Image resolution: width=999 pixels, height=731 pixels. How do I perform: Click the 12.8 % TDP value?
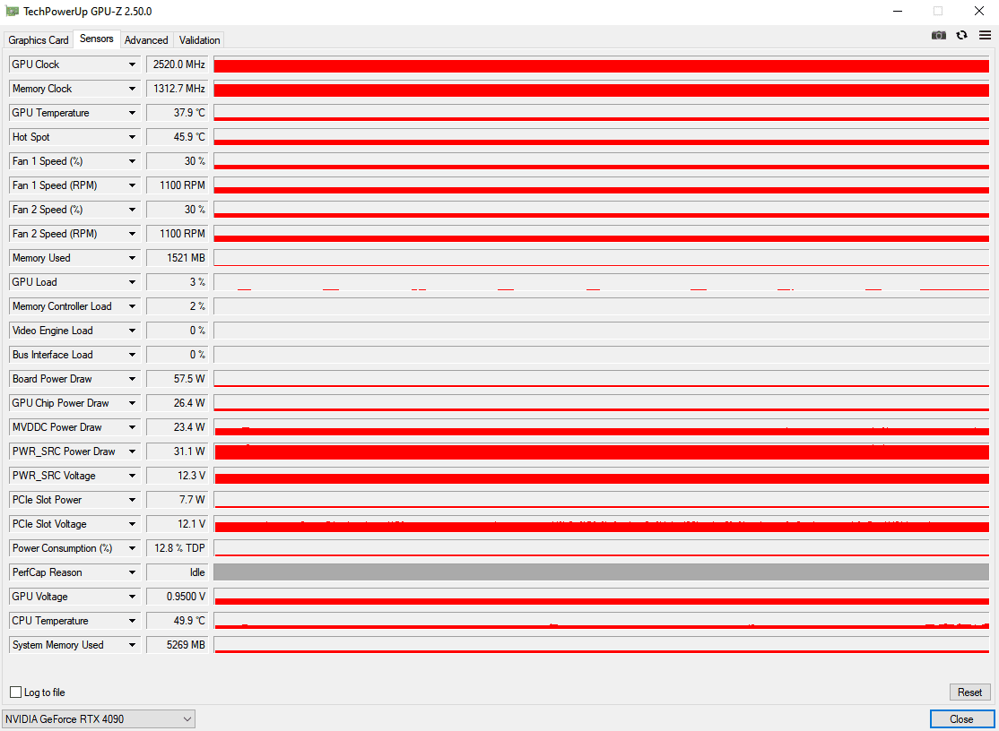point(178,547)
